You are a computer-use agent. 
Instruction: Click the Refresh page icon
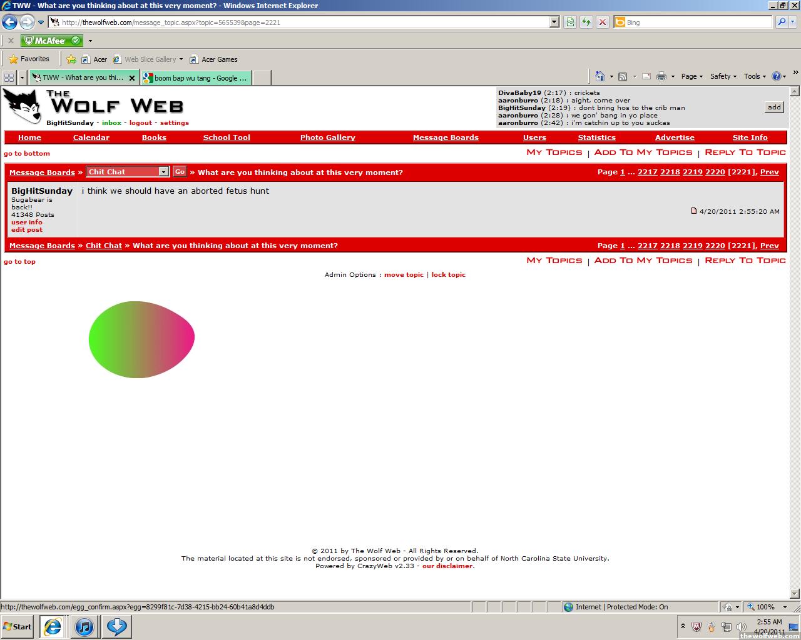pyautogui.click(x=586, y=22)
